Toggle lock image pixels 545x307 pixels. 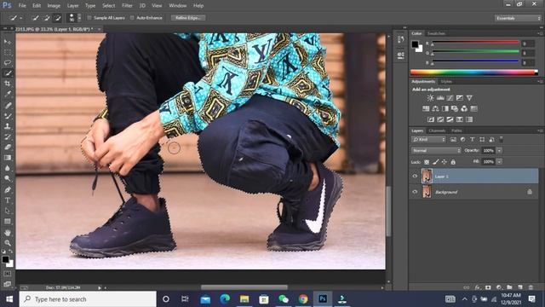pos(435,162)
